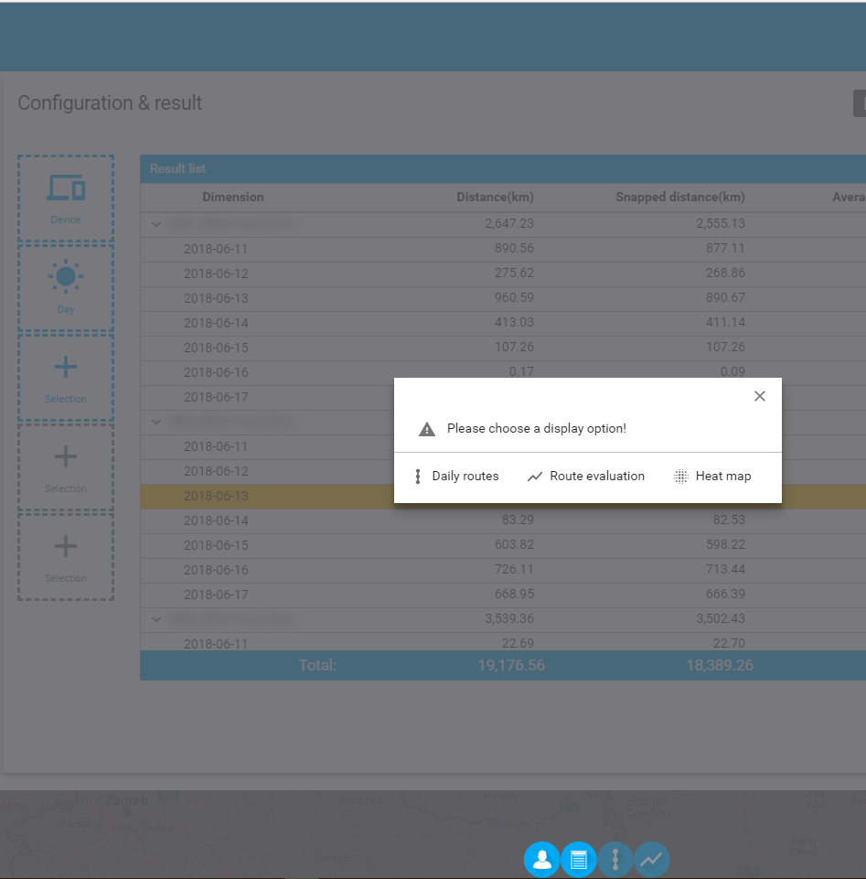Collapse the second device group row
Viewport: 866px width, 879px height.
tap(156, 422)
